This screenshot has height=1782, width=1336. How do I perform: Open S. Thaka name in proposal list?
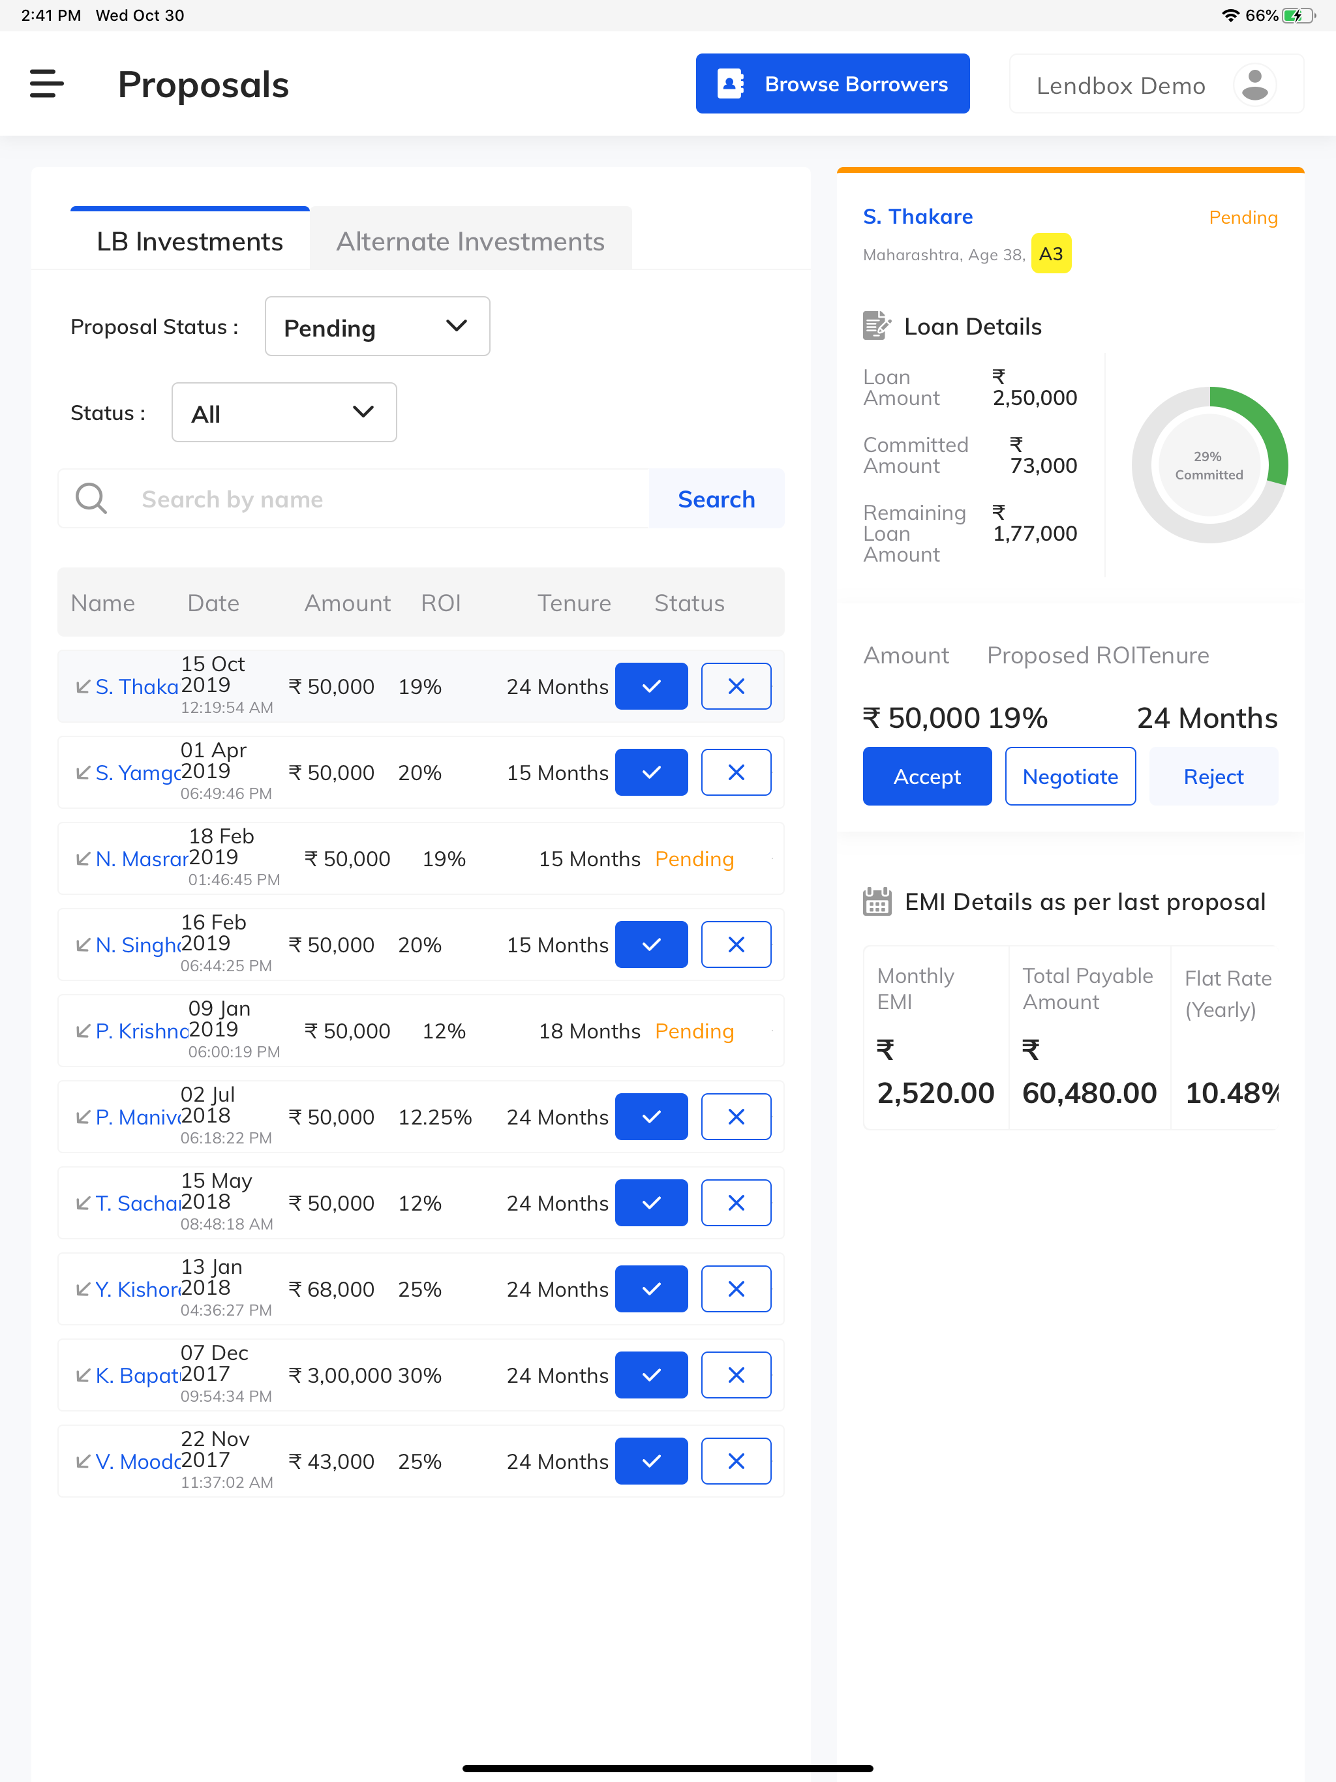(x=137, y=686)
